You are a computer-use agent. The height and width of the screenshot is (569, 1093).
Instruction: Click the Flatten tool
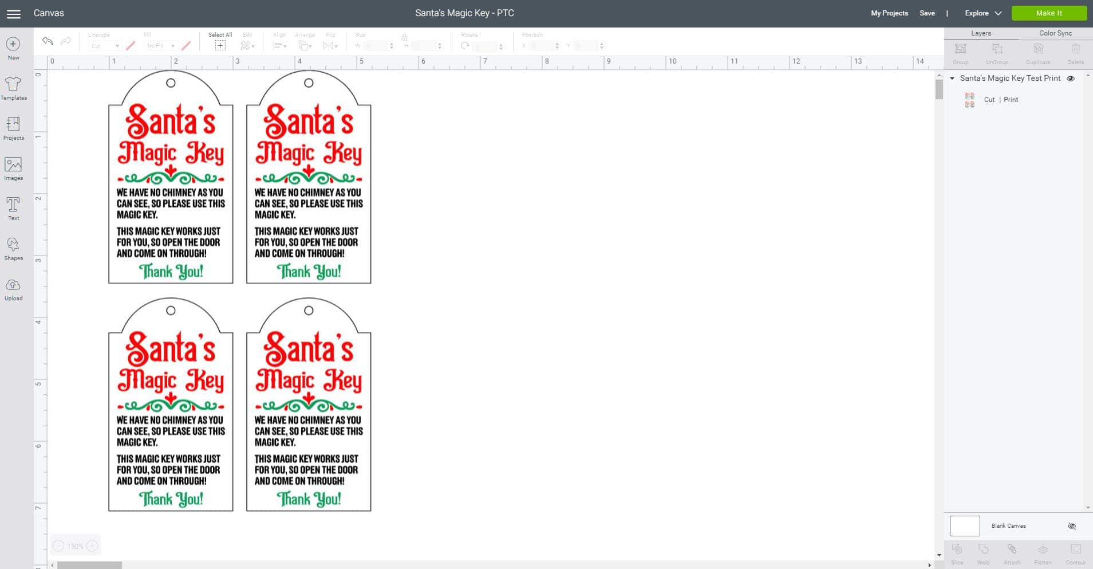1043,554
